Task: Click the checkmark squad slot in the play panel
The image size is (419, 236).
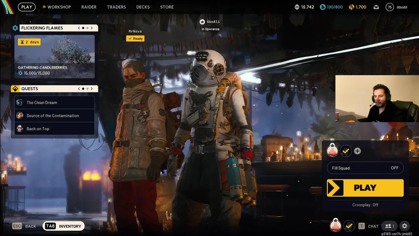Action: 346,151
